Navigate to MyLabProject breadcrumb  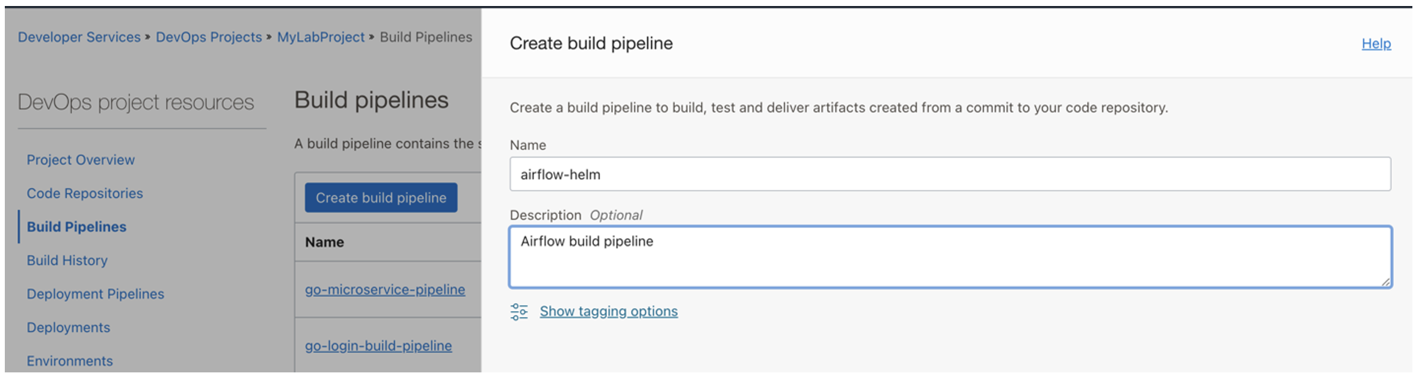(321, 37)
